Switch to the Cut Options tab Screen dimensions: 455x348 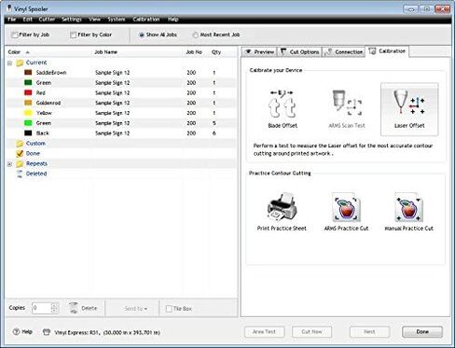tap(300, 52)
